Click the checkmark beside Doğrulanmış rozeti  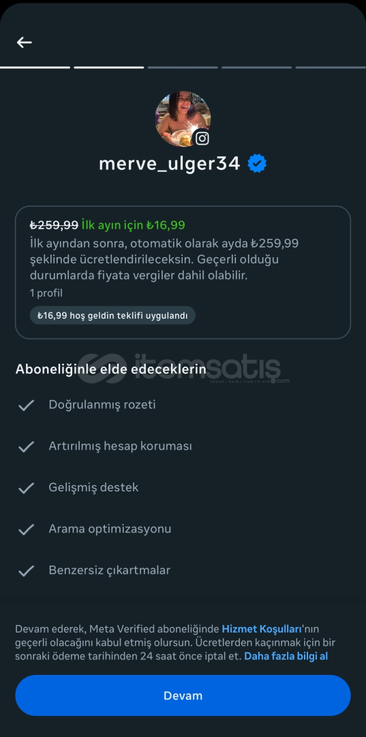(27, 405)
